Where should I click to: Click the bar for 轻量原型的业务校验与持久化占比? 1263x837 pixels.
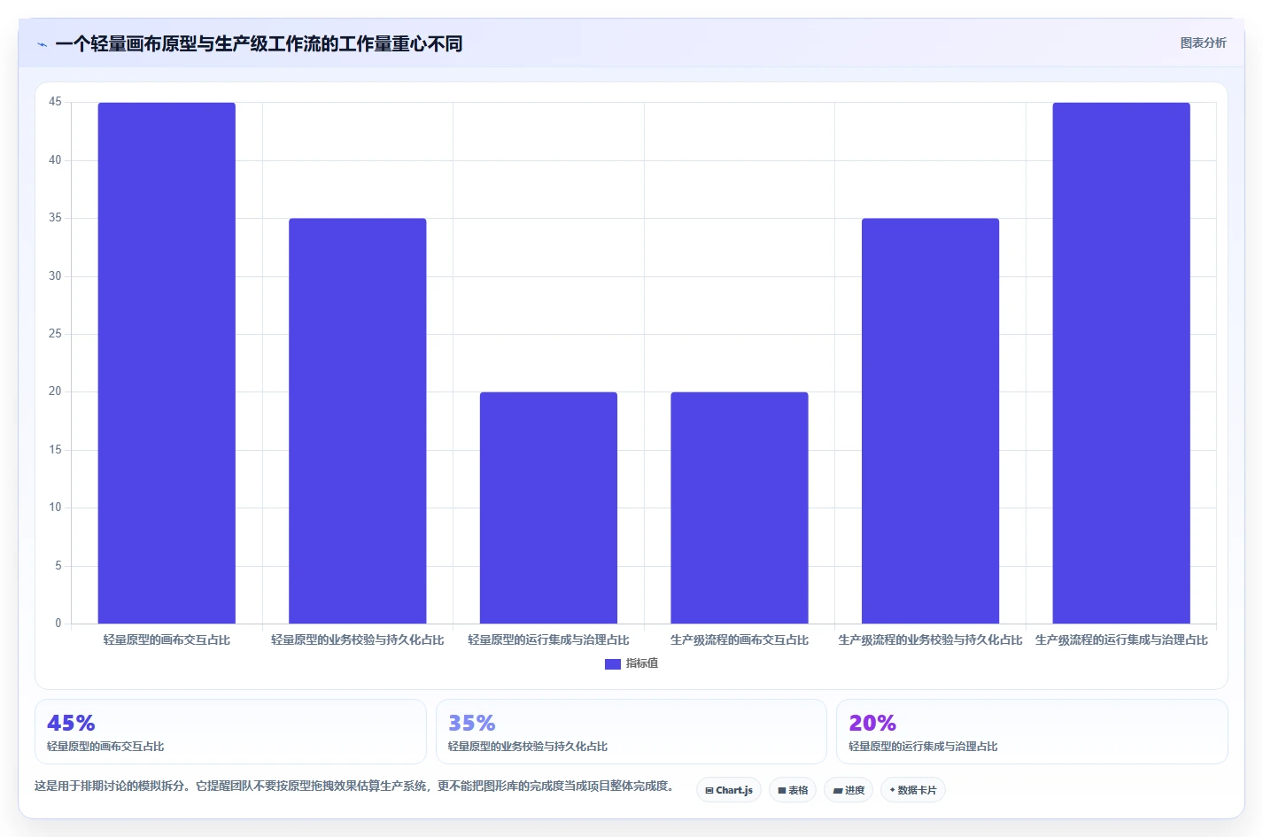coord(358,421)
